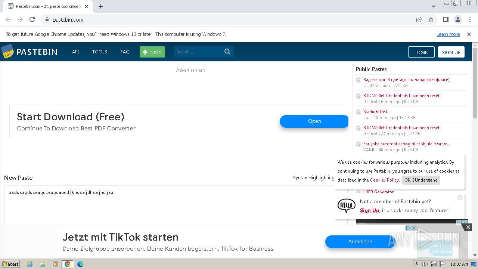The image size is (478, 269).
Task: Click Anmelden button on TikTok ad
Action: [360, 242]
